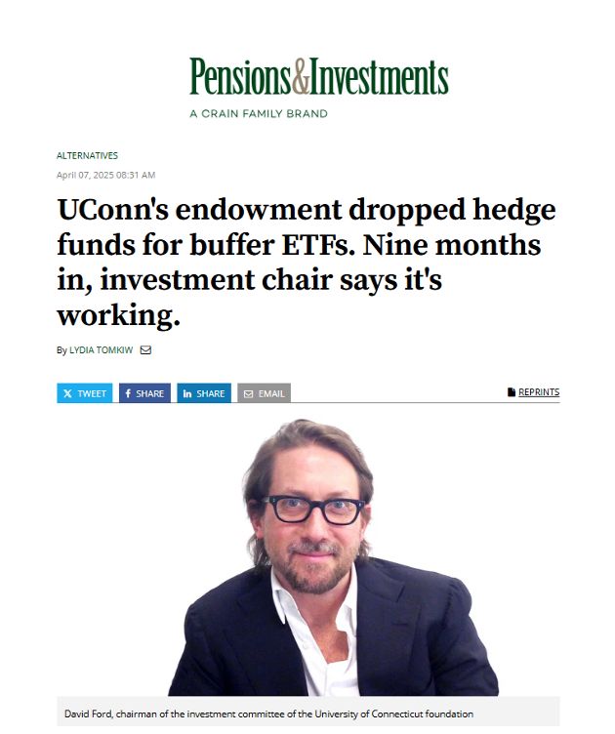
Task: Click the X logo on the Tweet button
Action: tap(68, 393)
